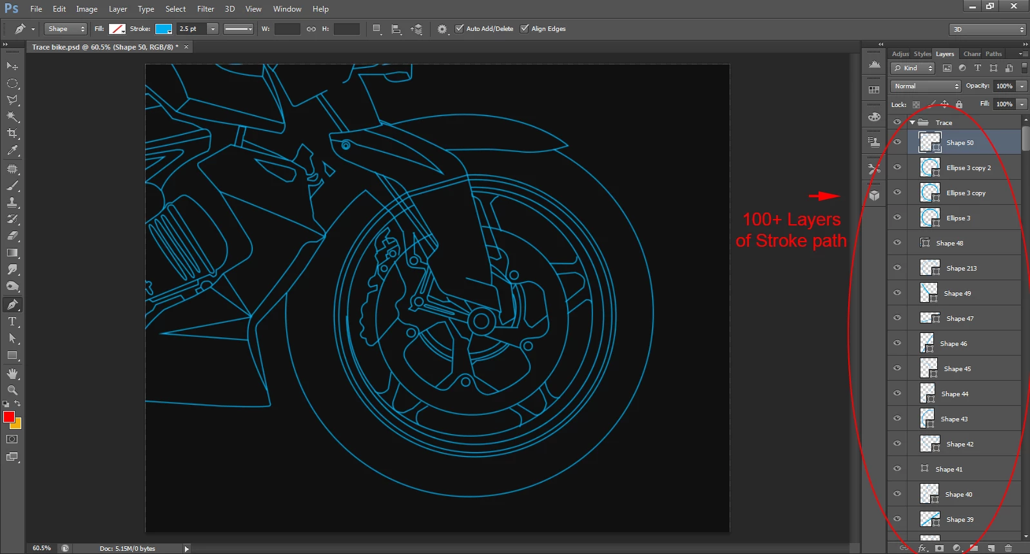Enable lock position for layer
This screenshot has width=1030, height=554.
944,104
